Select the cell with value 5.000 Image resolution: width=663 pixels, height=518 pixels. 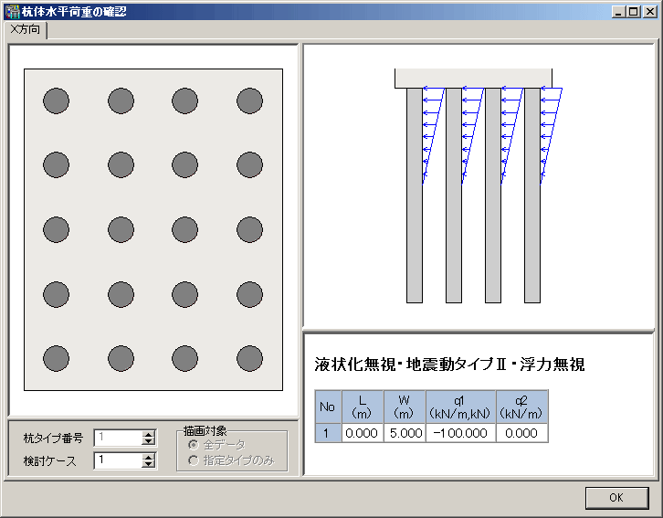click(405, 433)
